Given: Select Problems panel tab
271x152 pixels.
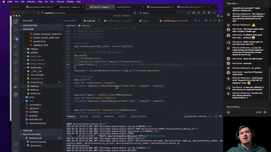Looking at the screenshot, I should tap(109, 117).
